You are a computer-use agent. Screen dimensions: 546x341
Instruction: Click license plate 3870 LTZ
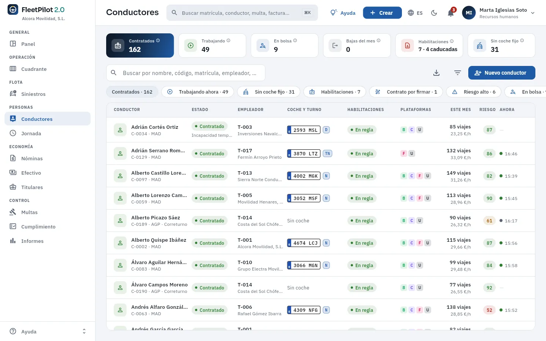[x=304, y=153]
